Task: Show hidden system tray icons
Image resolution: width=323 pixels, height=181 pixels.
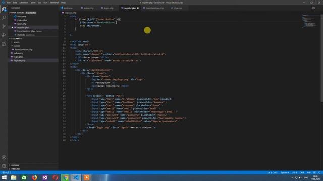Action: pos(292,177)
